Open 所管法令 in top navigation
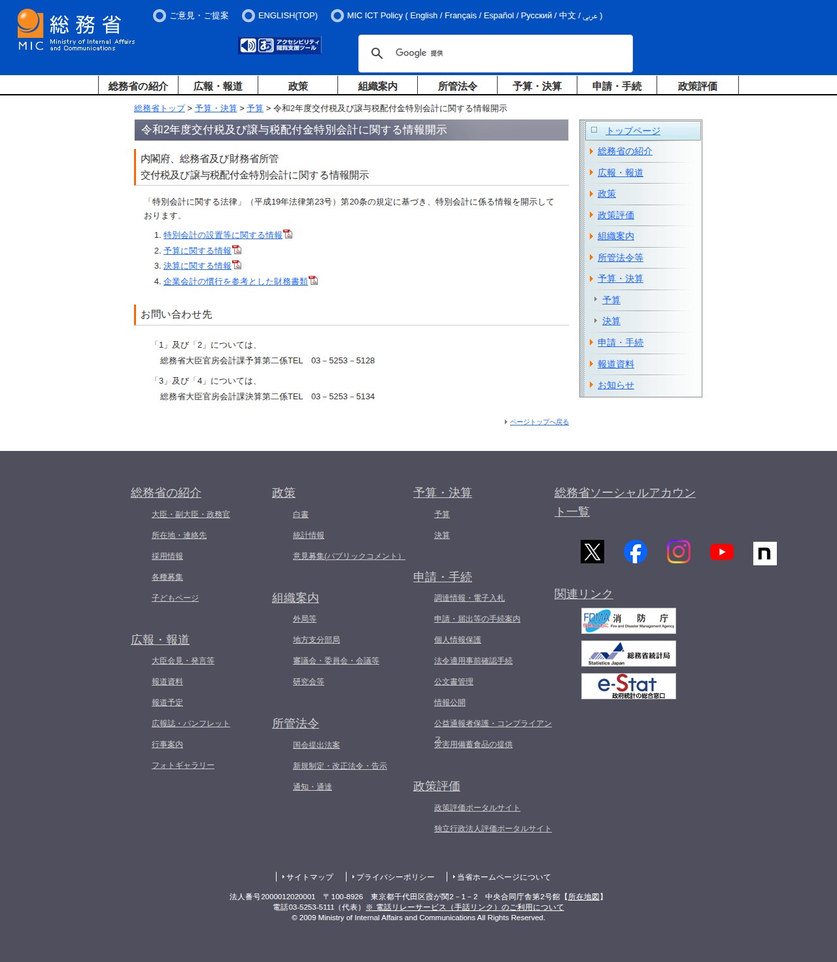This screenshot has height=962, width=837. (x=457, y=86)
